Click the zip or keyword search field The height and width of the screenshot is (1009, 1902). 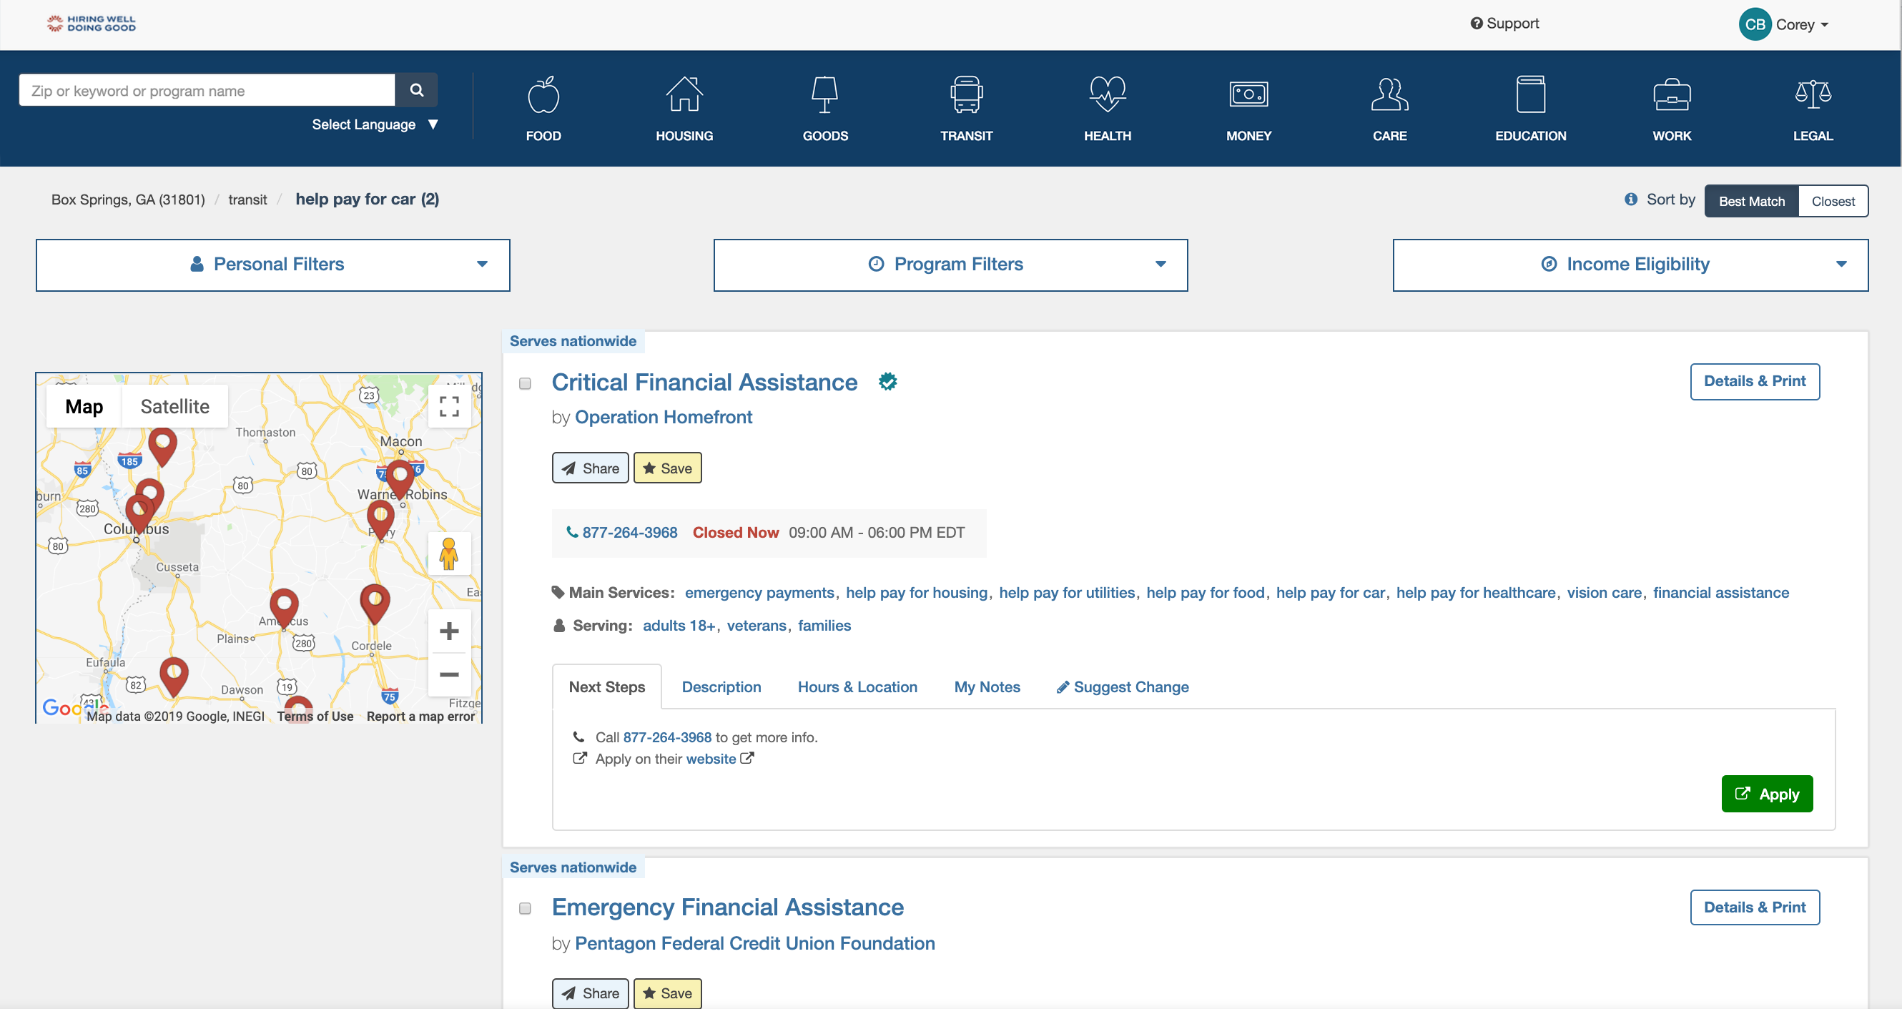click(207, 90)
